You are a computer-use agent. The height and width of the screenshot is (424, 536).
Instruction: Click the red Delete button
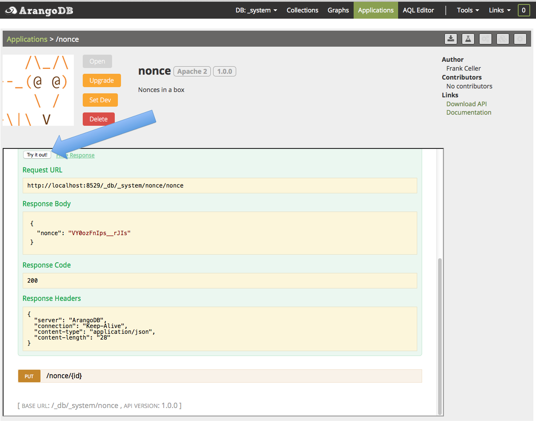click(x=98, y=119)
